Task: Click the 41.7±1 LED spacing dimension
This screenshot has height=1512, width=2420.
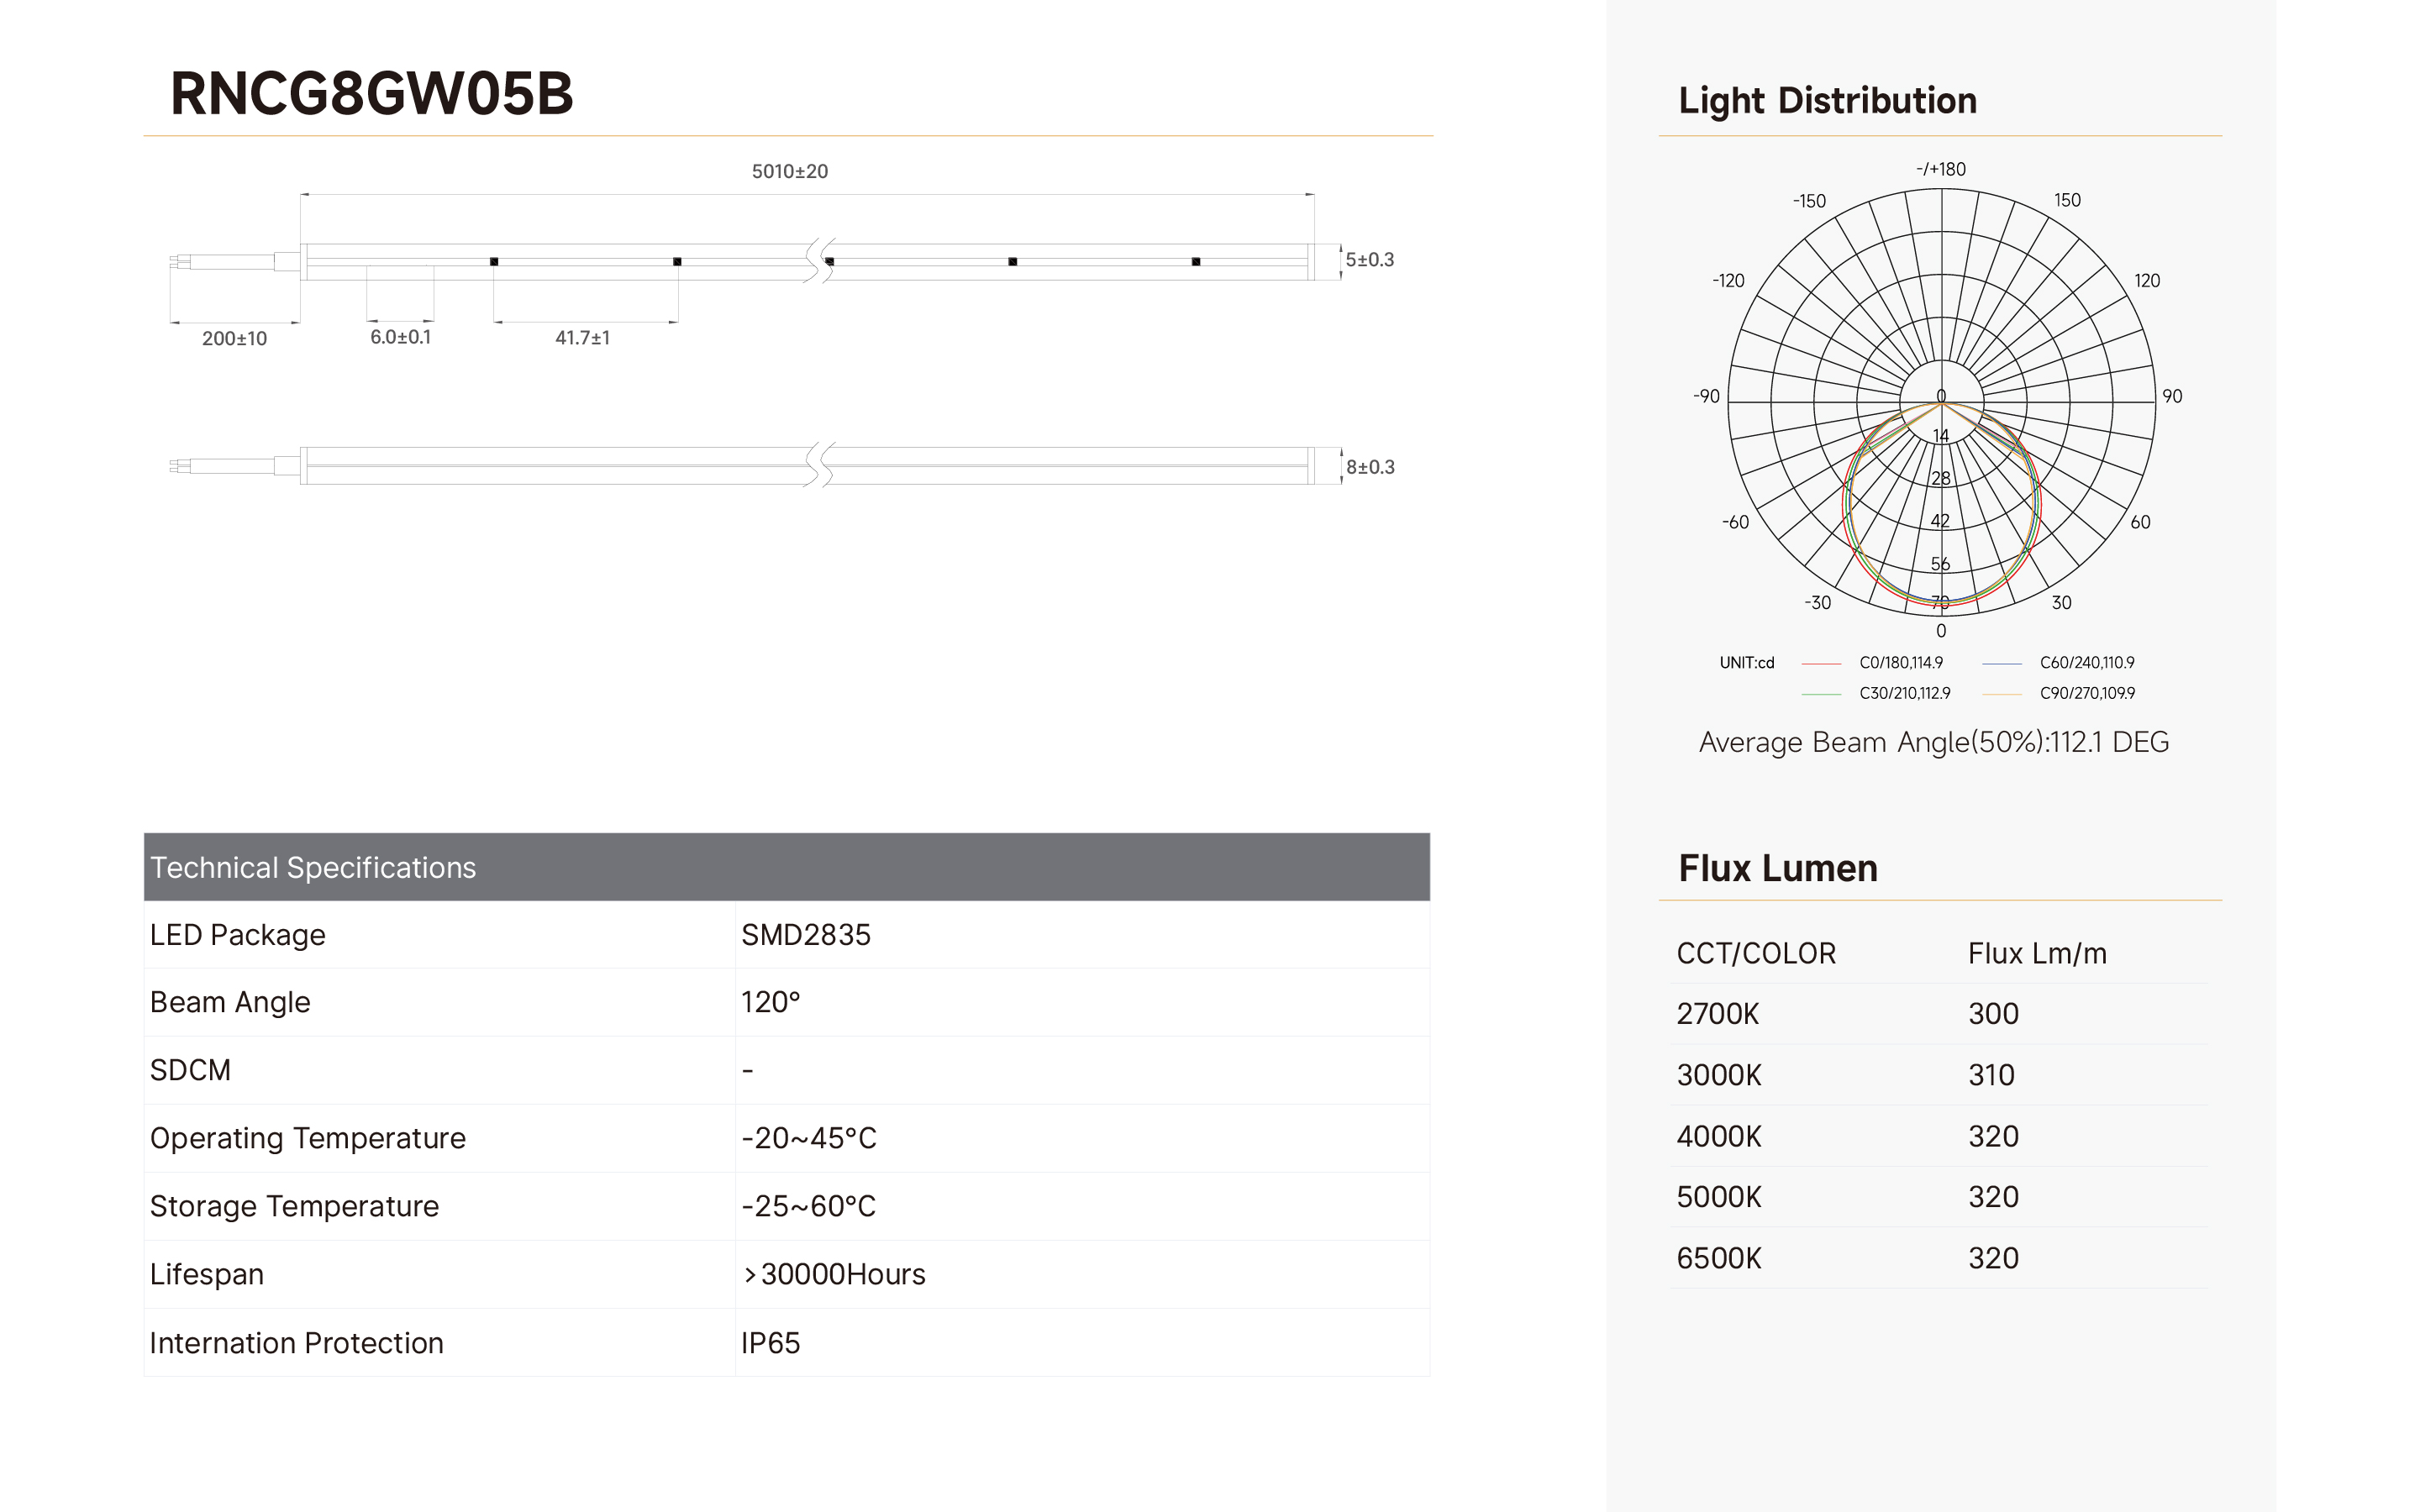Action: [582, 338]
